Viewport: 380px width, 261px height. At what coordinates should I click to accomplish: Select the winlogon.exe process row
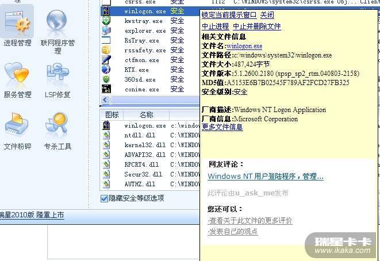(150, 11)
